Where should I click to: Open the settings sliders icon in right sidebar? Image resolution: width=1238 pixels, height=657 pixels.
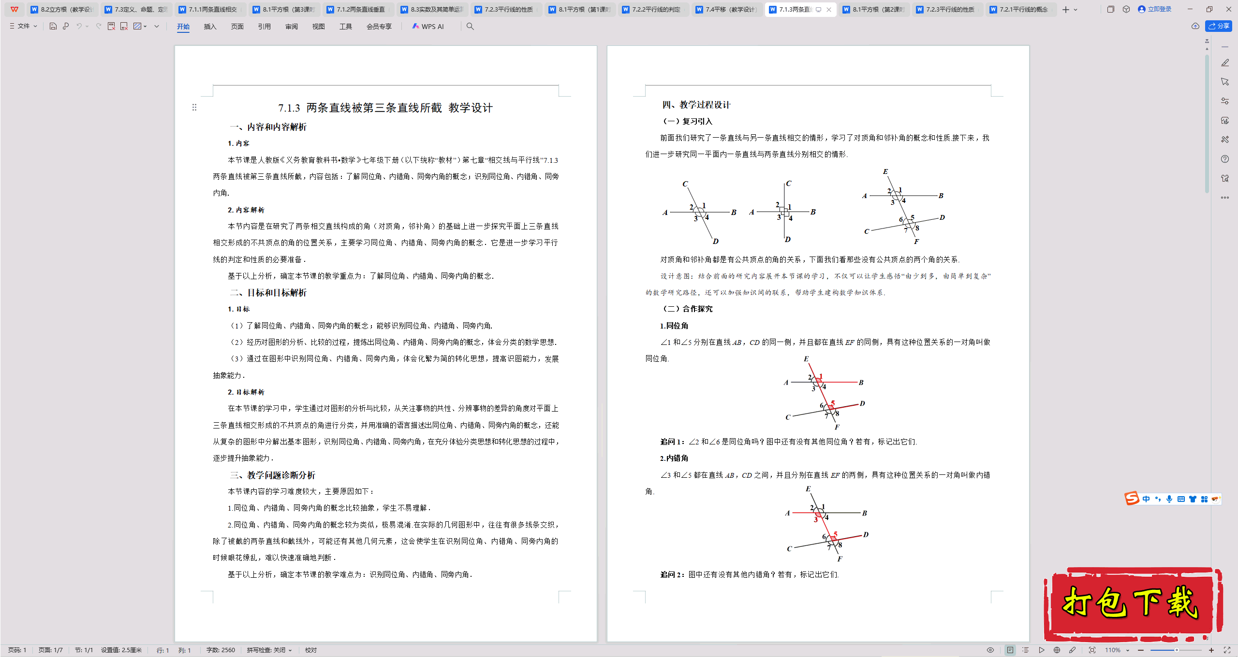tap(1225, 101)
